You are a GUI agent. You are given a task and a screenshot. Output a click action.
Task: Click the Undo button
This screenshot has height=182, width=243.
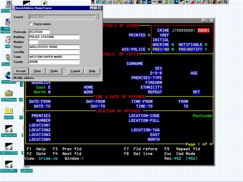(54, 71)
